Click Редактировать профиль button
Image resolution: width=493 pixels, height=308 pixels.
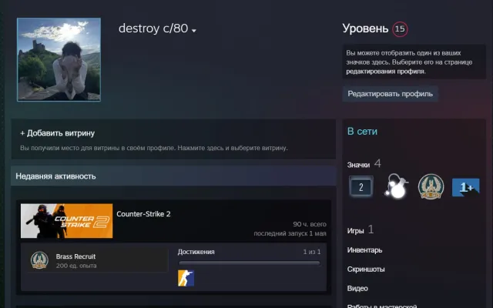click(391, 94)
